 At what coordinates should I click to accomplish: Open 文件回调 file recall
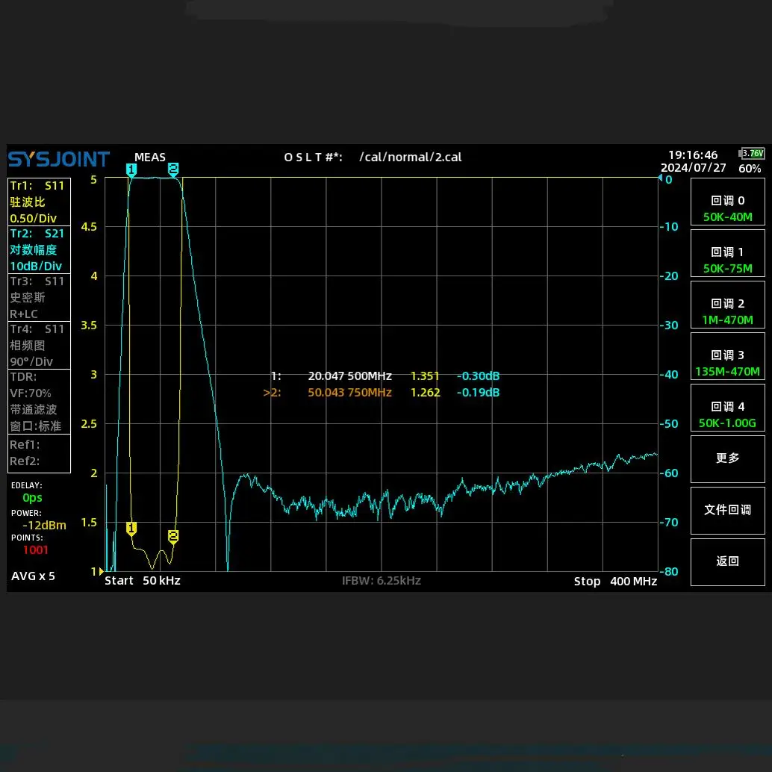click(x=727, y=511)
